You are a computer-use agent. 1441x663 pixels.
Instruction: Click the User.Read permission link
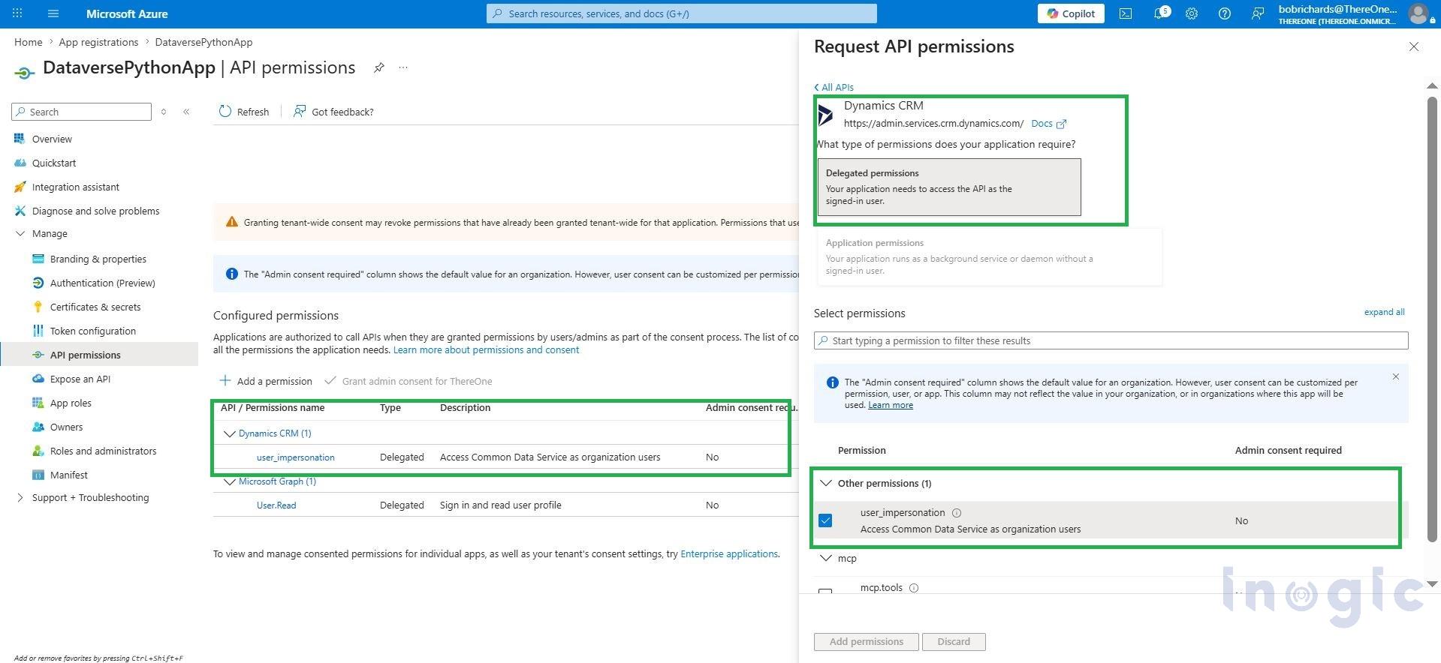point(276,505)
